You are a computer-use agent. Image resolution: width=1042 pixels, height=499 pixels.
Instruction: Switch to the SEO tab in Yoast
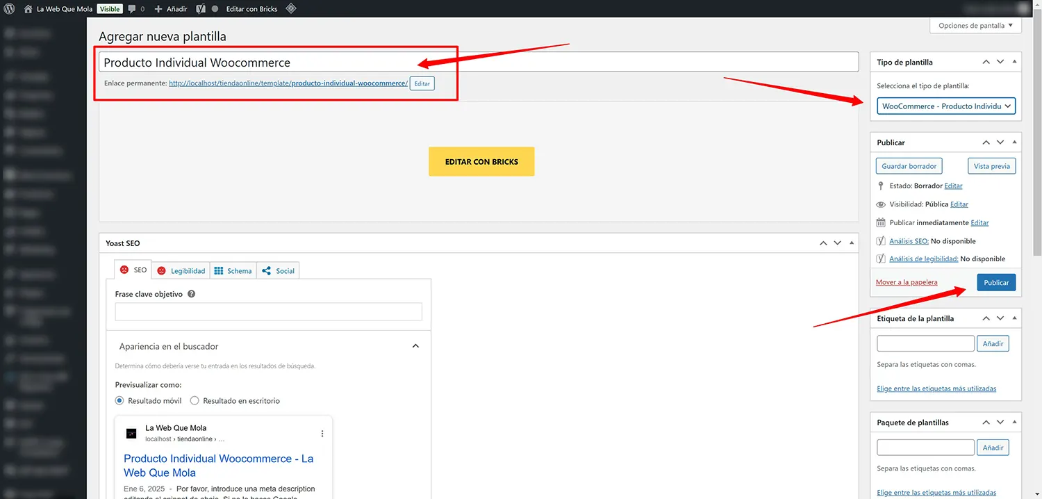[x=133, y=270]
